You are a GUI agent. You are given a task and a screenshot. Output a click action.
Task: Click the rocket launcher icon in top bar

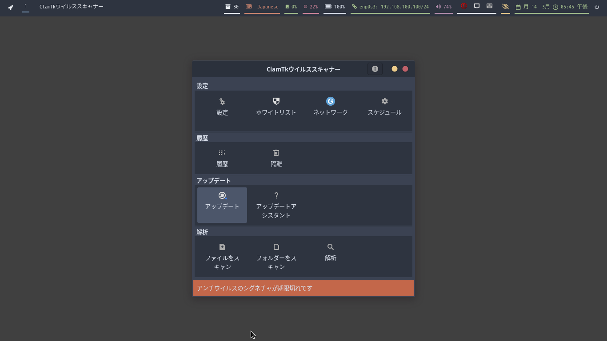click(11, 7)
